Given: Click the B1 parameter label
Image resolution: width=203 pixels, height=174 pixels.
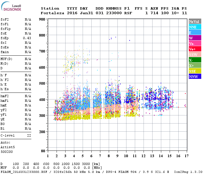Looking at the screenshot, I should click(2, 128).
